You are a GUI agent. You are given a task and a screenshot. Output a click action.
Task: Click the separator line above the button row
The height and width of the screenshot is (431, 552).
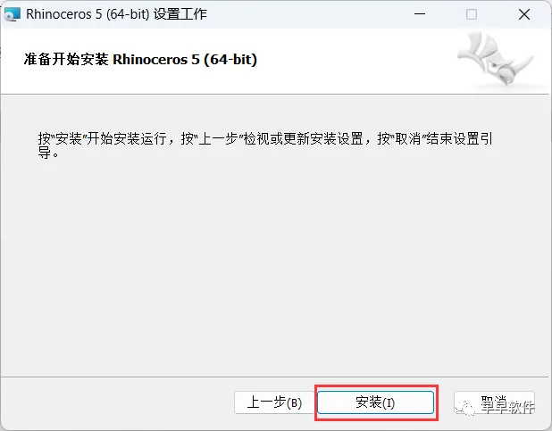(x=274, y=377)
